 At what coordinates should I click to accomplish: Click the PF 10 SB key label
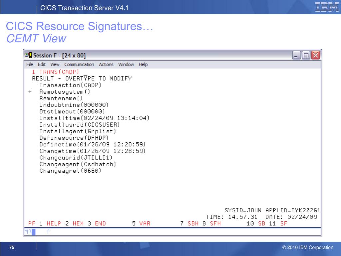pos(256,224)
